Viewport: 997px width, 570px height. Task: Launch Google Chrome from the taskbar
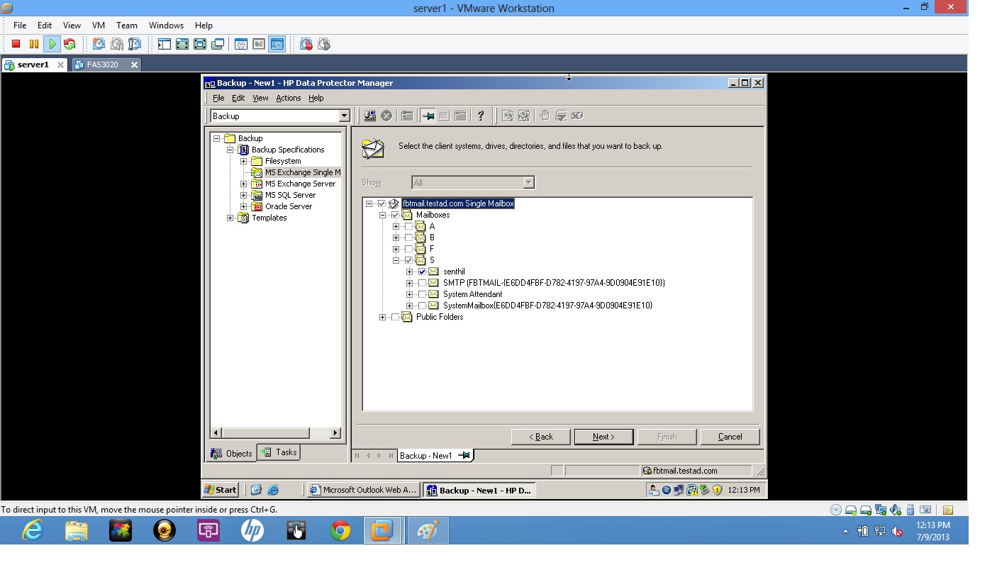[340, 530]
